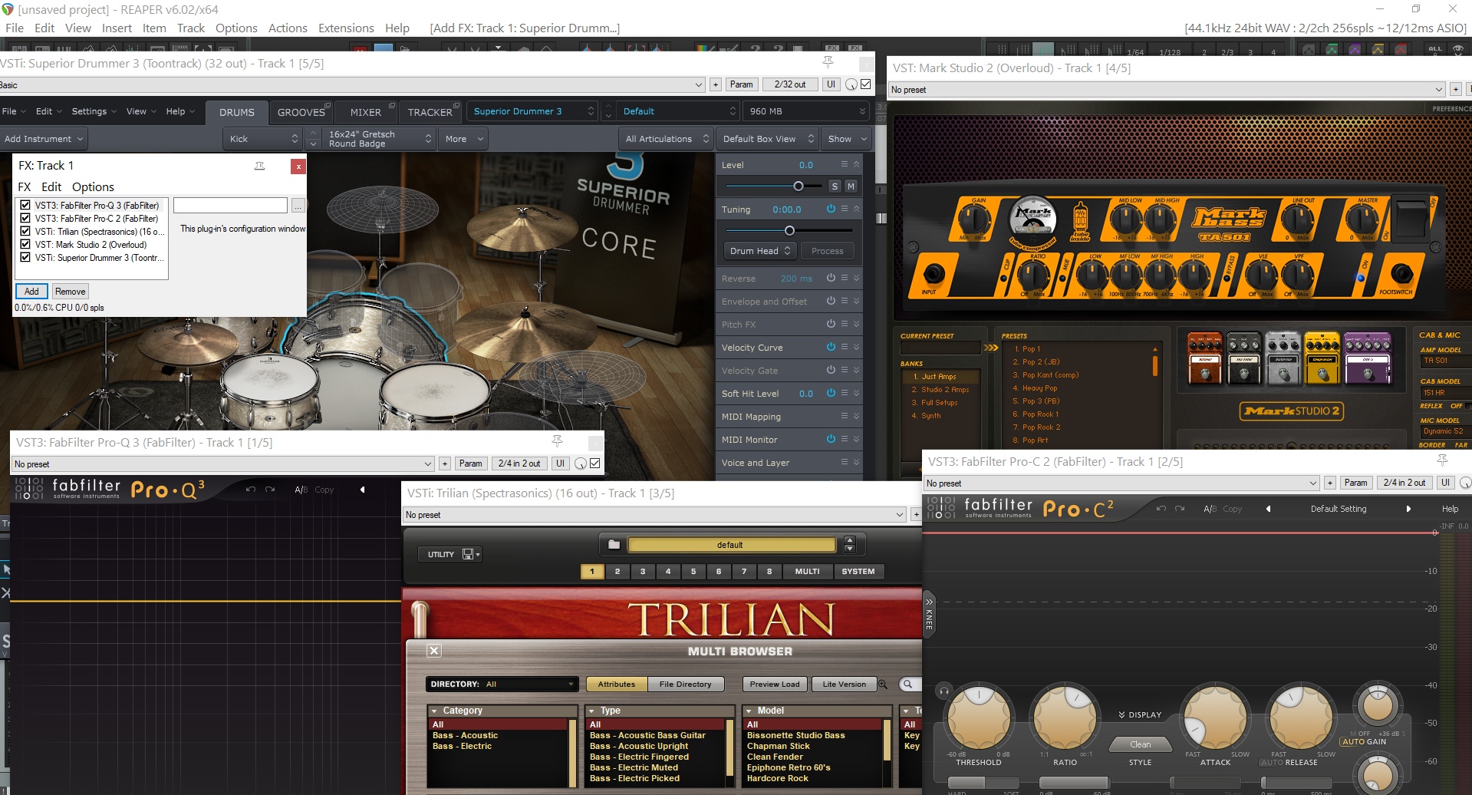Pin the FX: Track 1 window on top
This screenshot has height=795, width=1472.
pyautogui.click(x=260, y=166)
